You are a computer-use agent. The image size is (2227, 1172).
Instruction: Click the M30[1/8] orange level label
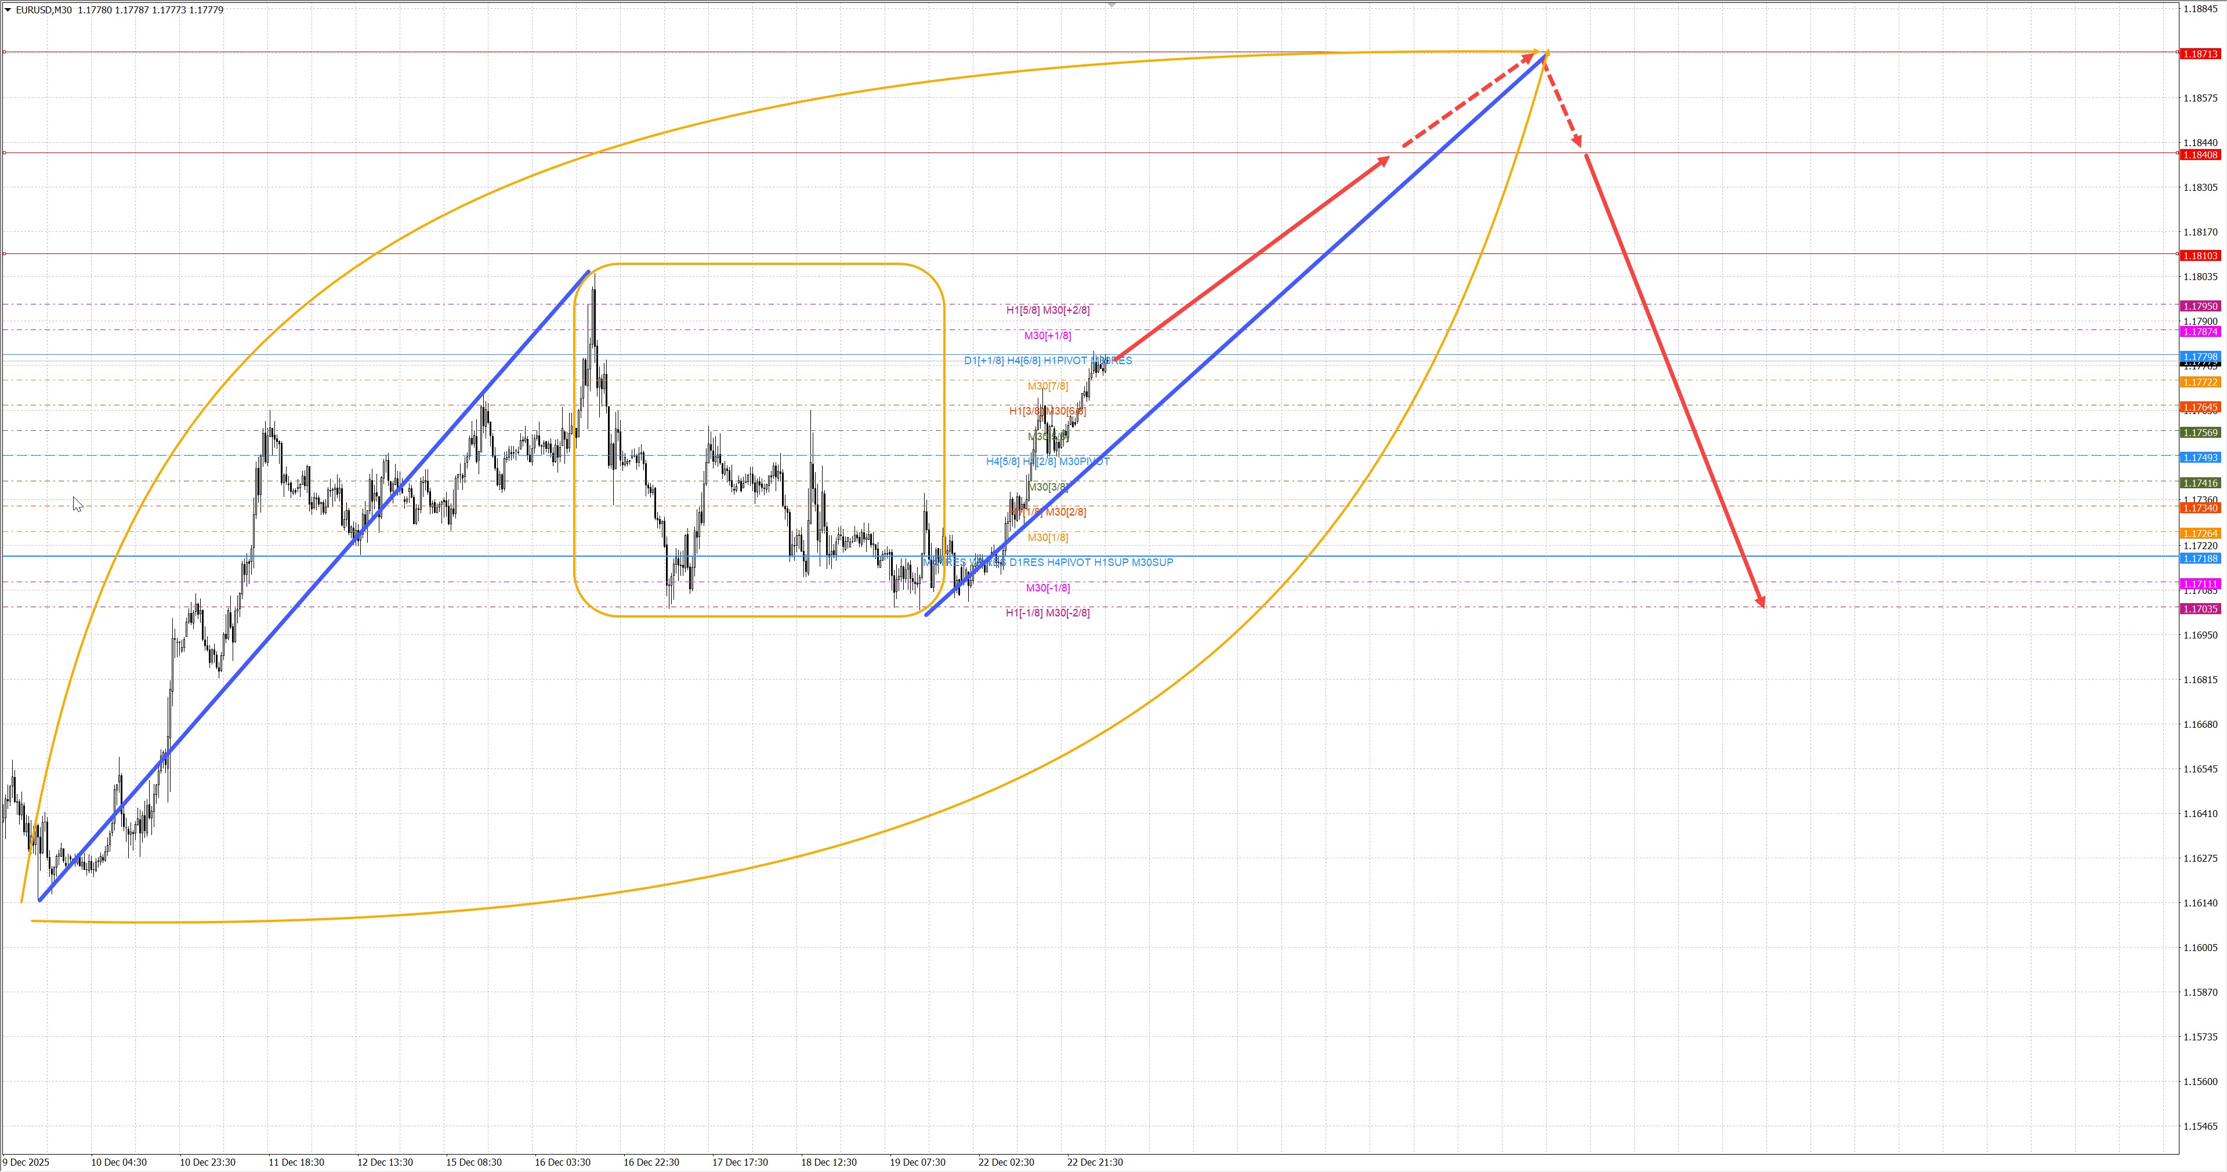[x=1047, y=538]
